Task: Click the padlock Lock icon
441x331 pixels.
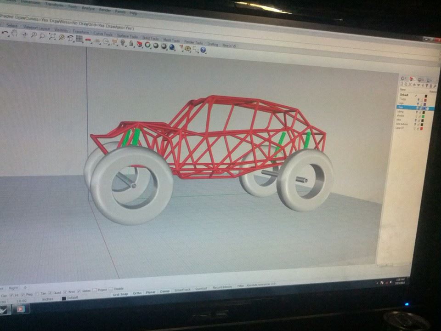Action: click(x=131, y=43)
